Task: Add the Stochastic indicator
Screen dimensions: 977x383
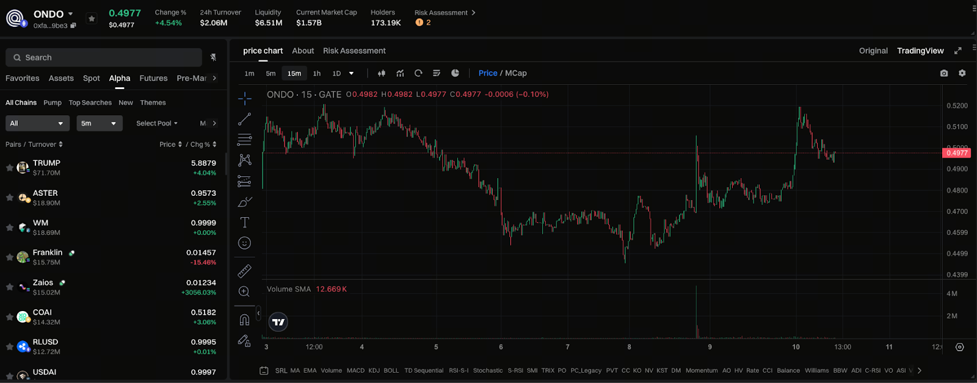Action: (488, 370)
